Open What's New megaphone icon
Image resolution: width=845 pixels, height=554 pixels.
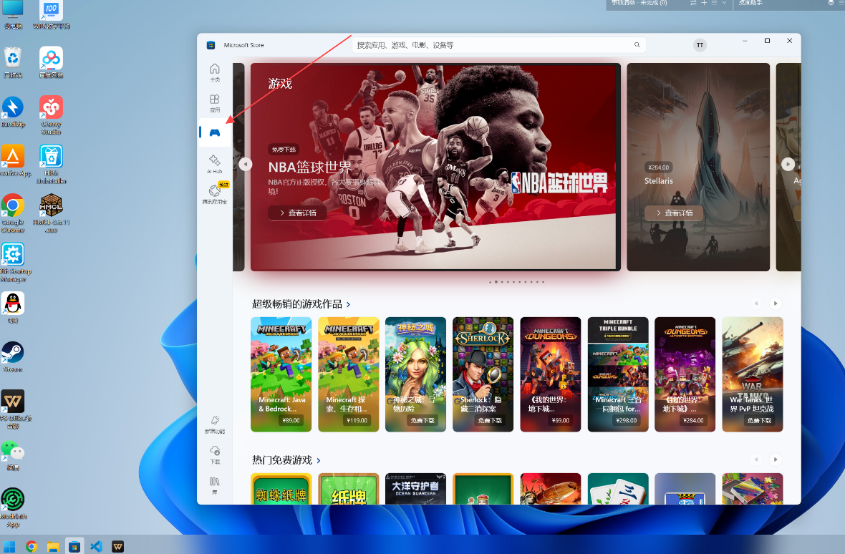(x=215, y=423)
